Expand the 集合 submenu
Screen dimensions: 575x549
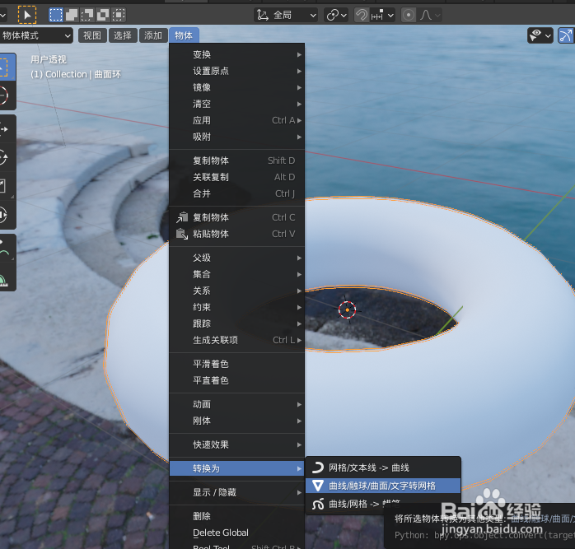(237, 274)
